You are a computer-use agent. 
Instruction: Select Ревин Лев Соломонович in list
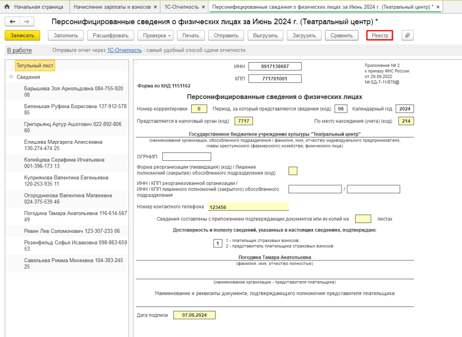pos(72,231)
